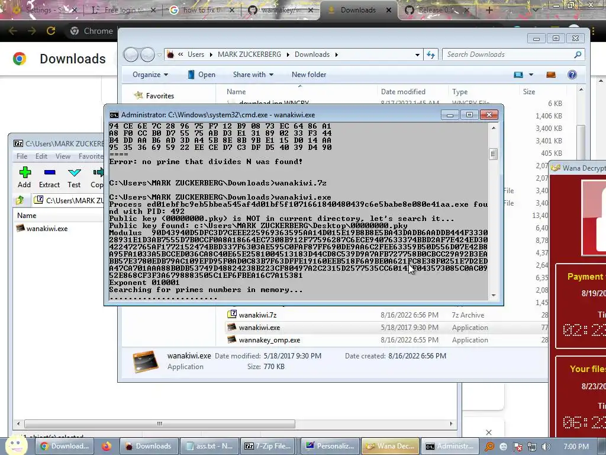606x455 pixels.
Task: Click the cmd window scroll-up arrow
Action: (493, 128)
